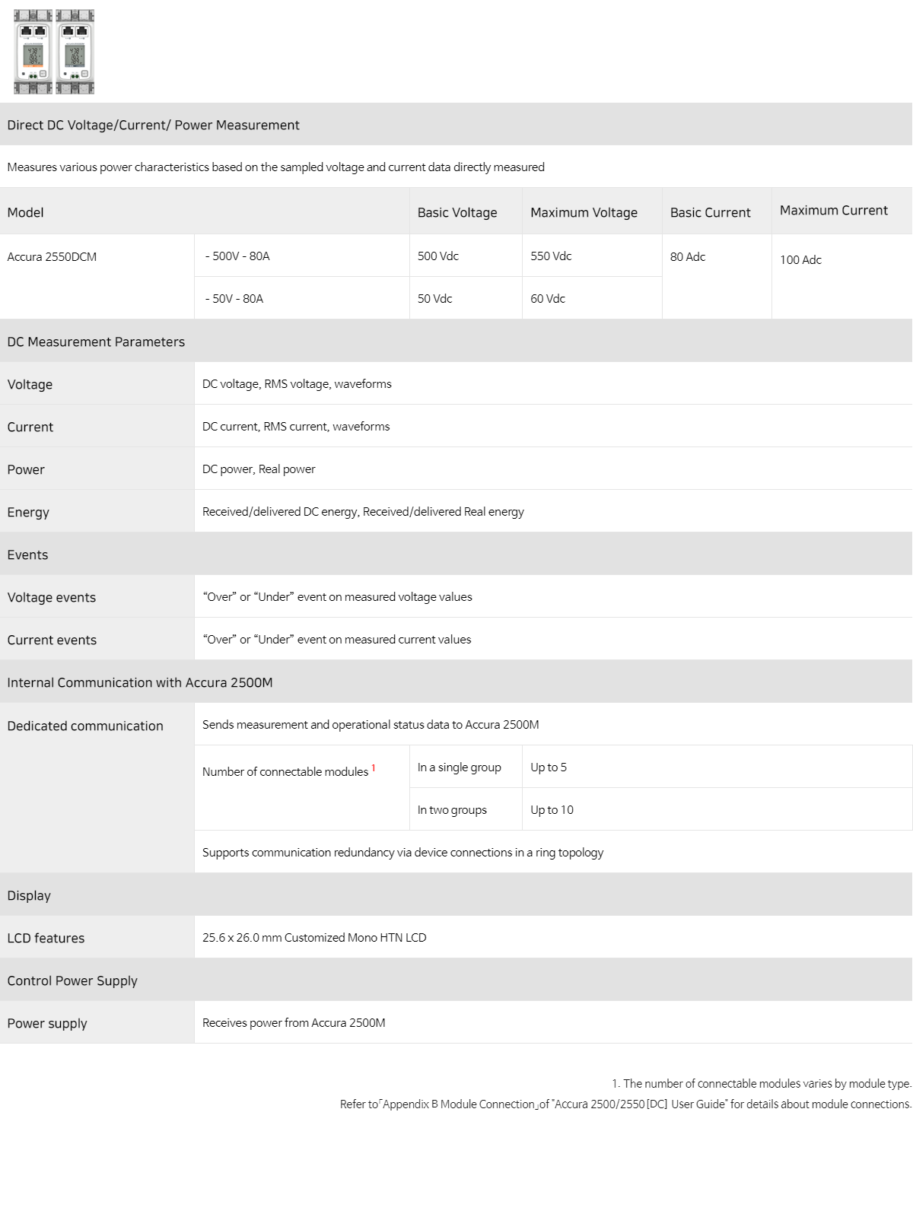Click the - 50V - 80A variant cell
913x1217 pixels.
click(x=302, y=298)
